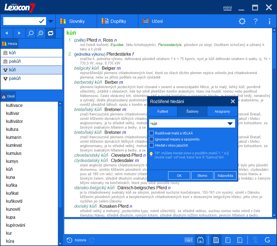
Task: Select highlighted kůň entry with bull icon
Action: click(31, 70)
